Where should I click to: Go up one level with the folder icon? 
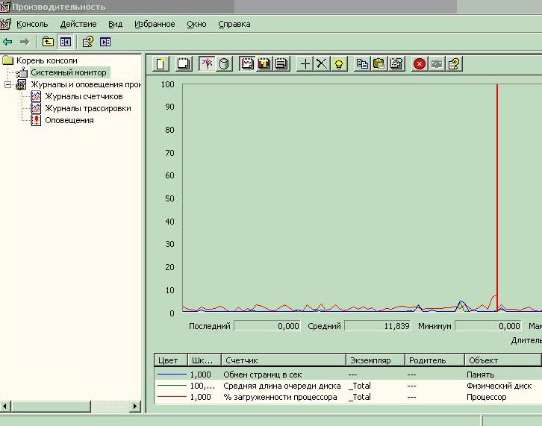pyautogui.click(x=48, y=42)
